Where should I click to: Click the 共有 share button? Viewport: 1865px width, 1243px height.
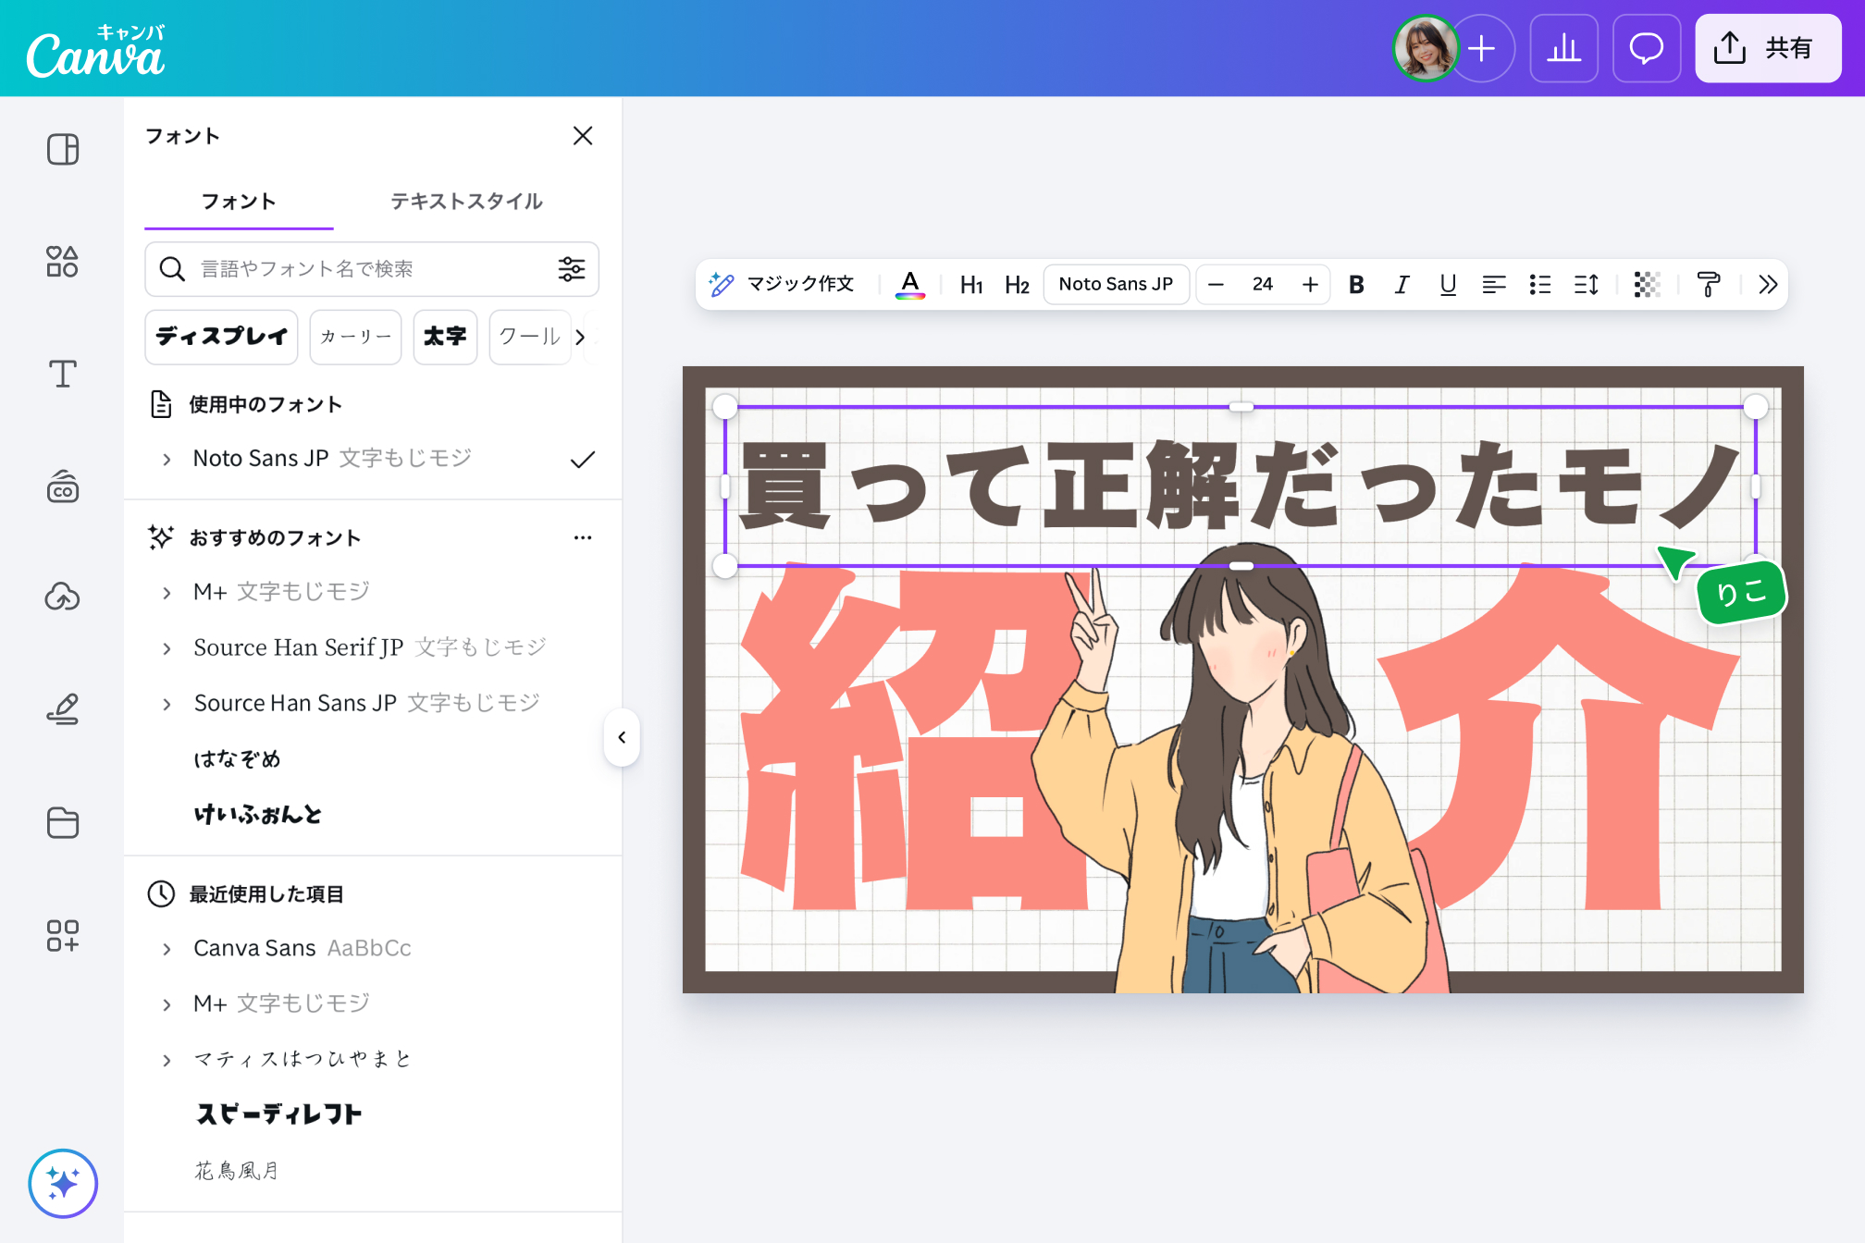pos(1768,48)
